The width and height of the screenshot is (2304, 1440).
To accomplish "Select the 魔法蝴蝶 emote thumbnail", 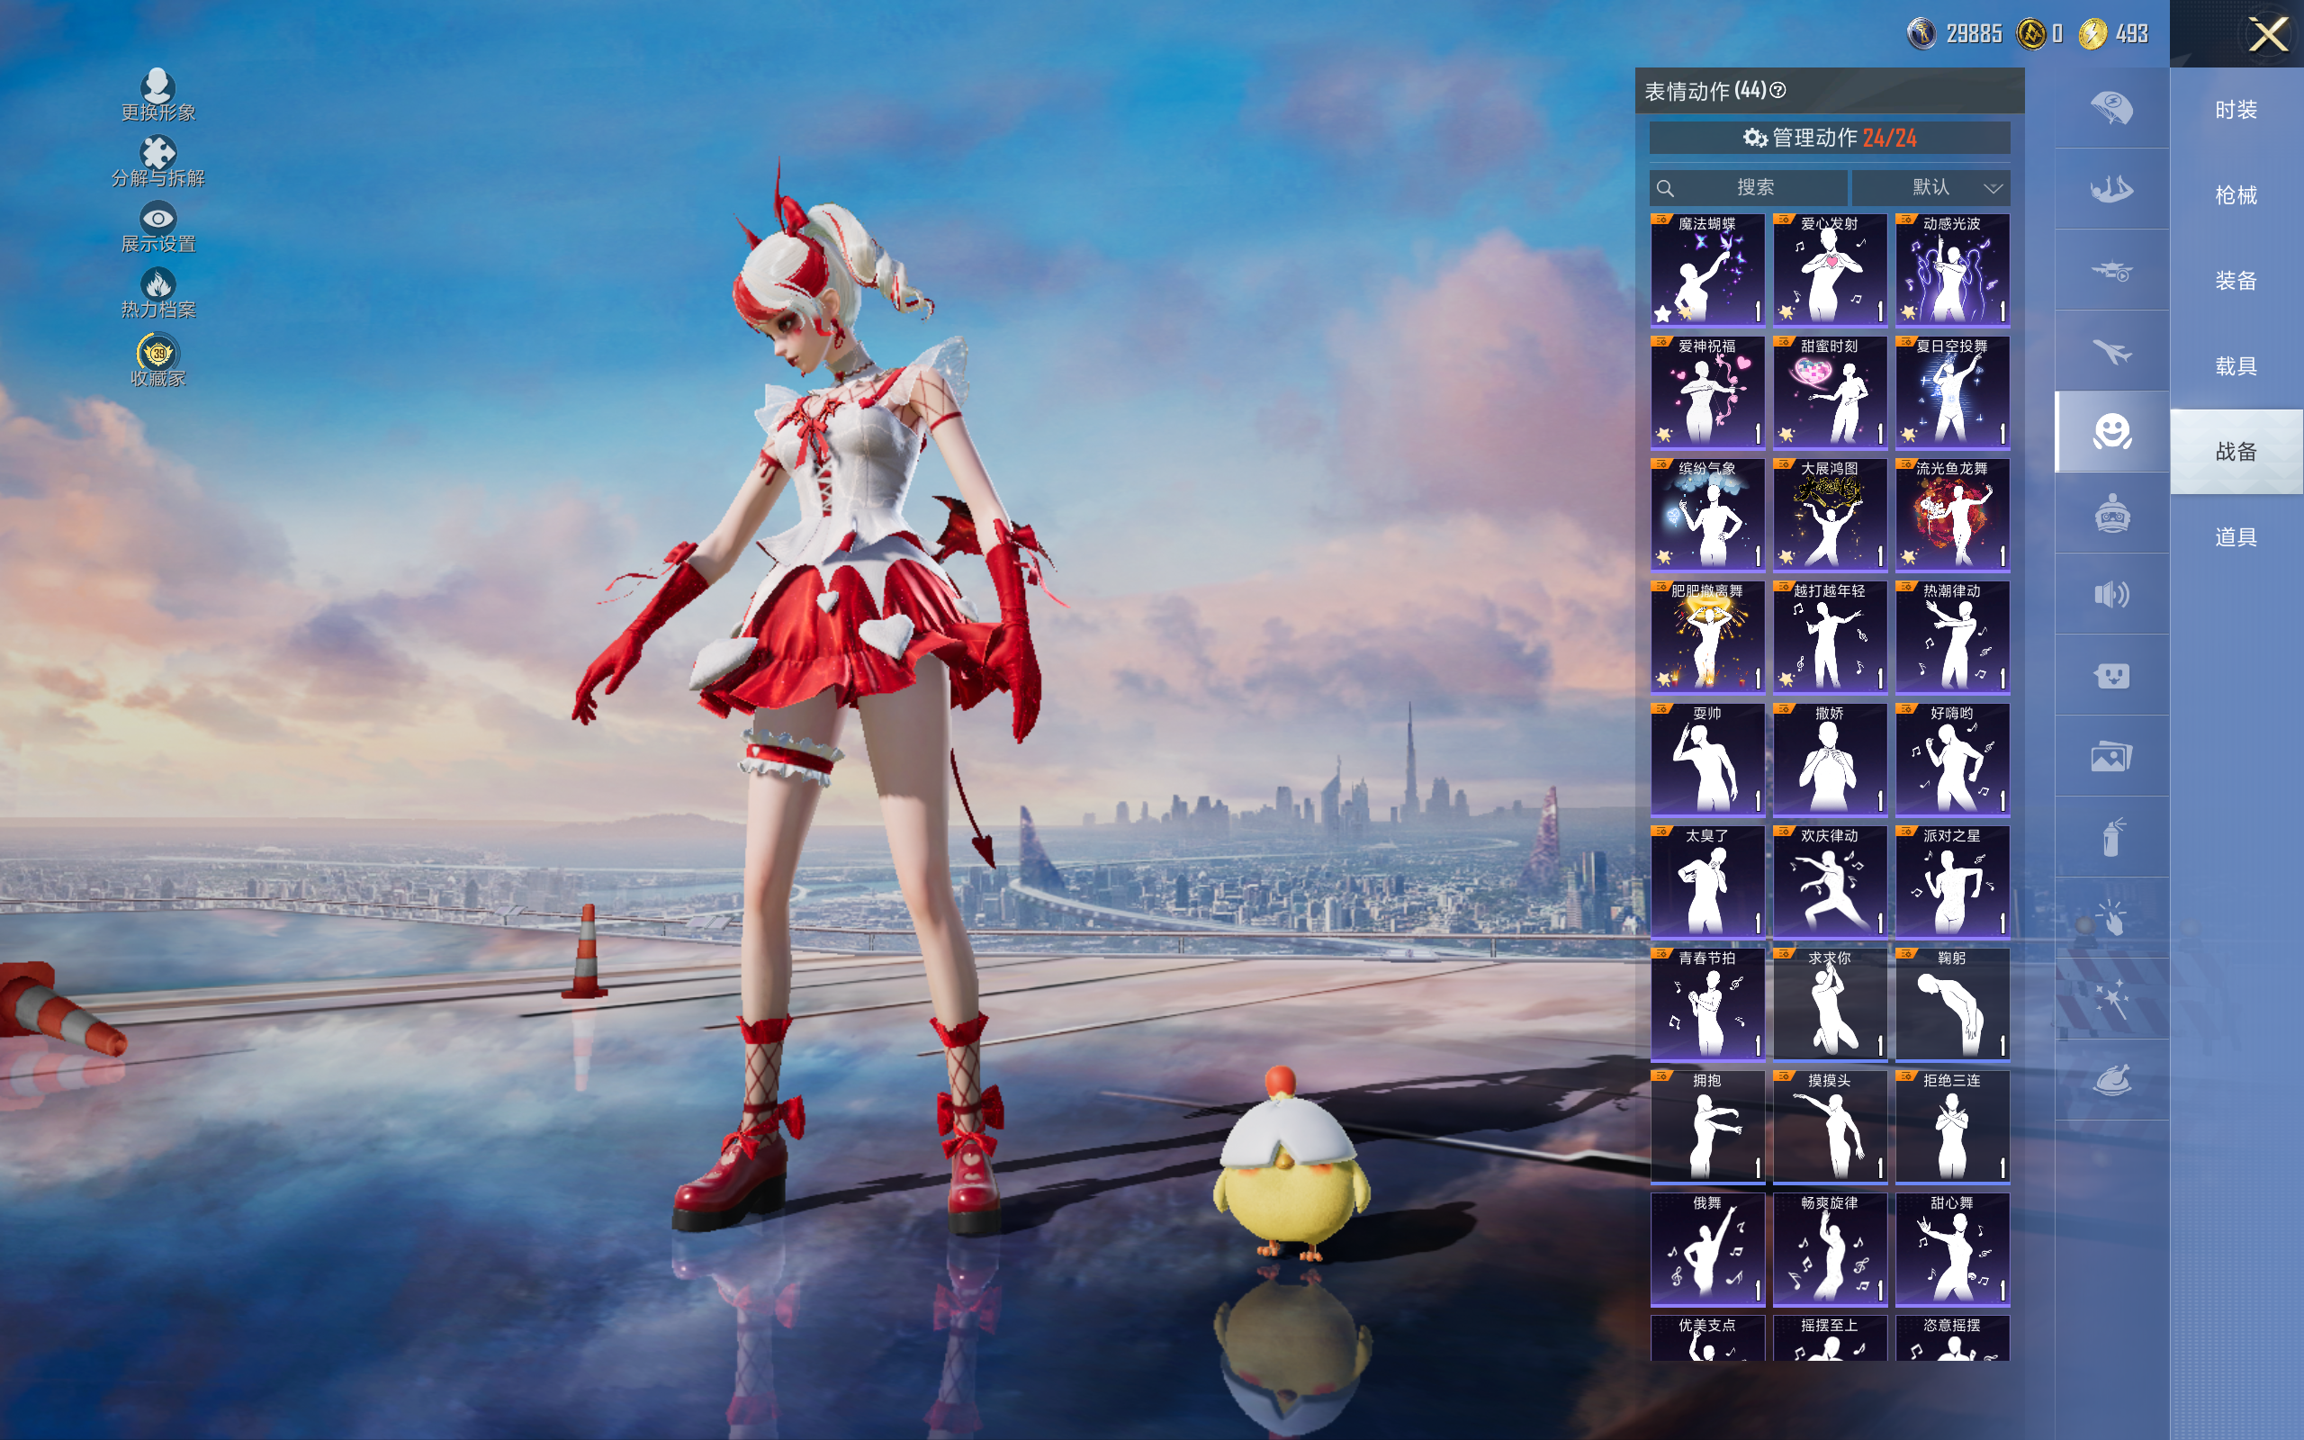I will coord(1707,269).
